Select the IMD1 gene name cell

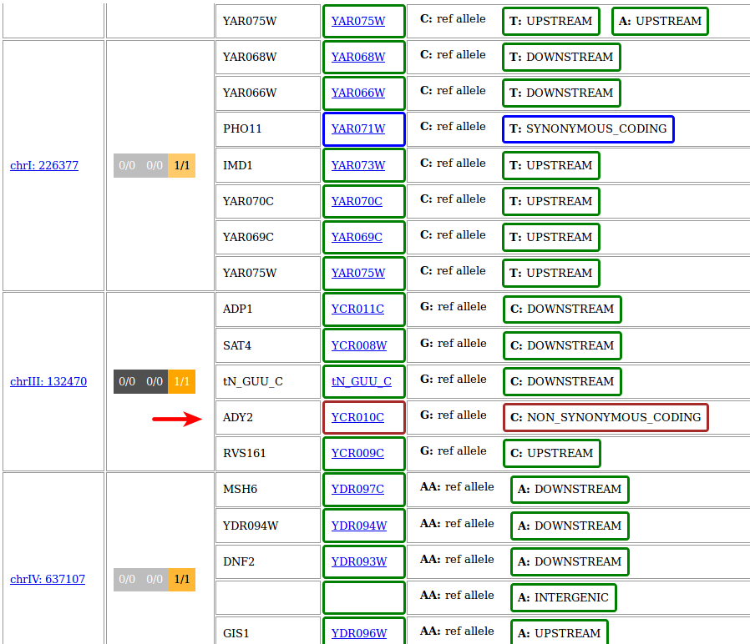click(268, 165)
